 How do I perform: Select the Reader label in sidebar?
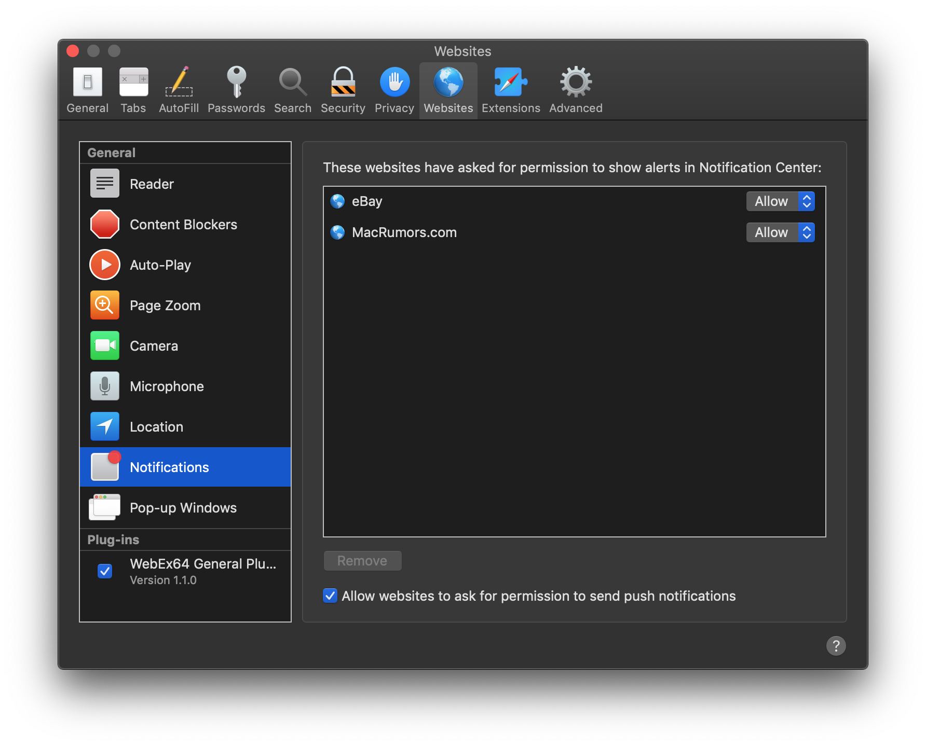pos(152,184)
